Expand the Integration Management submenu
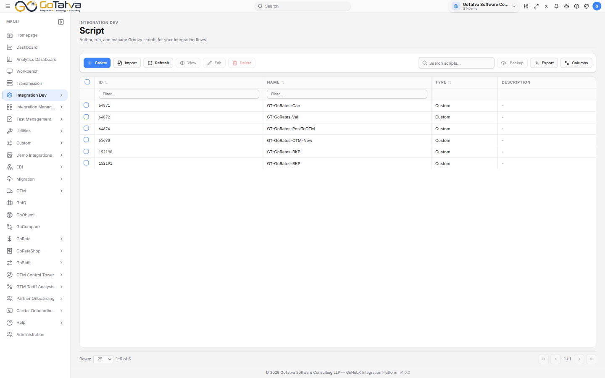605x378 pixels. pyautogui.click(x=35, y=107)
